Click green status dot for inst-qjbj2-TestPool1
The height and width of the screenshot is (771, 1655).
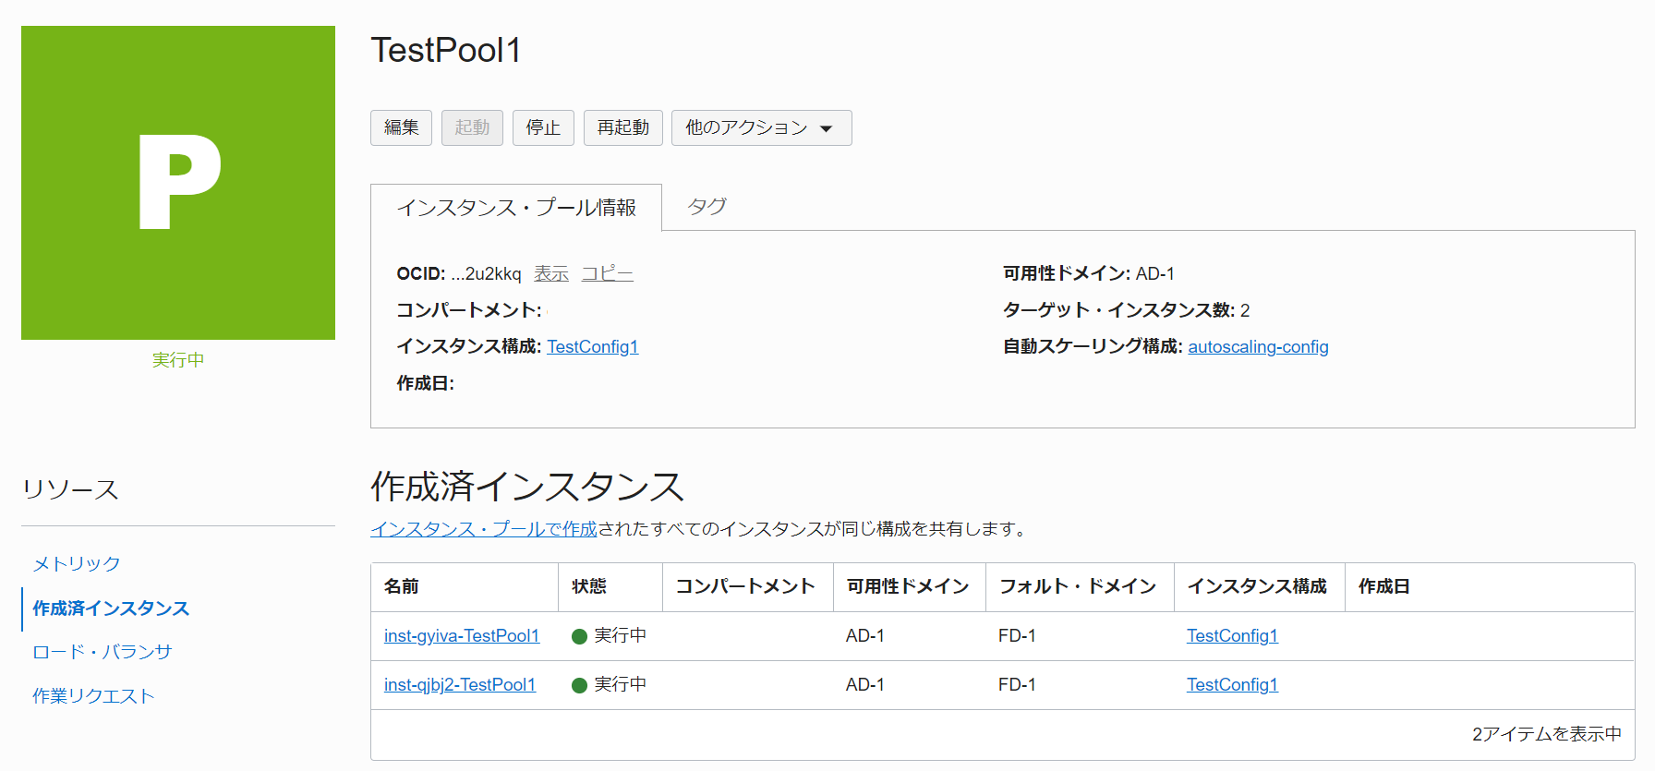(580, 685)
